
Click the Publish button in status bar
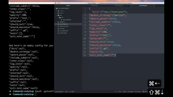coord(138,92)
